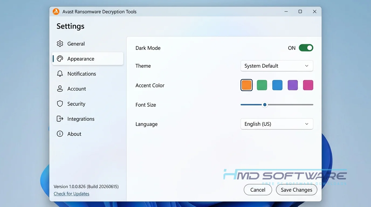Click the About info icon

tap(60, 134)
